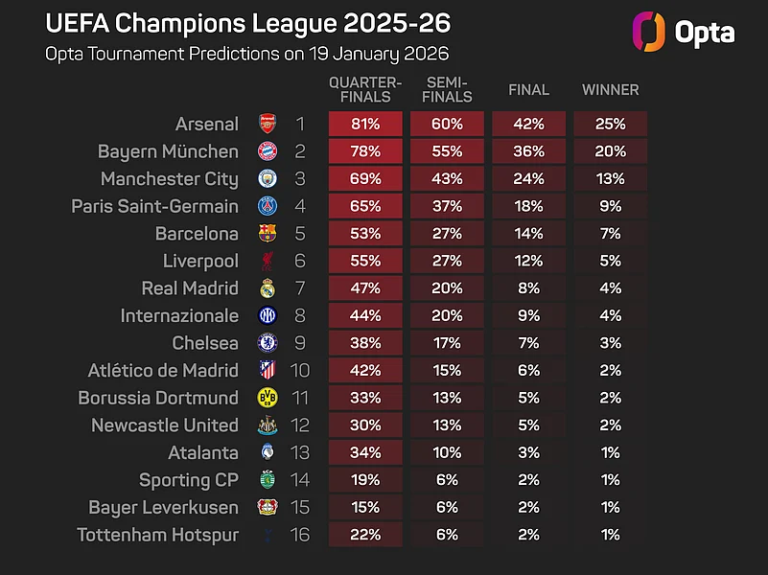The height and width of the screenshot is (575, 768).
Task: Click Arsenal's 81% quarter-finals cell
Action: coord(365,124)
